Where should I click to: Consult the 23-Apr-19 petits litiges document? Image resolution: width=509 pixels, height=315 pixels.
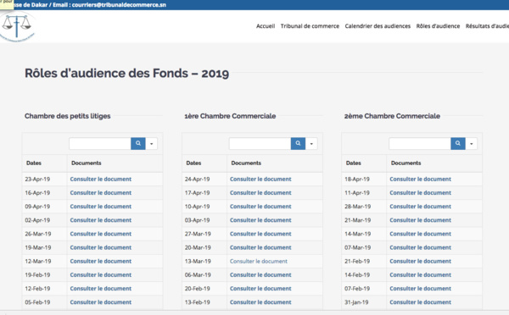pyautogui.click(x=101, y=179)
